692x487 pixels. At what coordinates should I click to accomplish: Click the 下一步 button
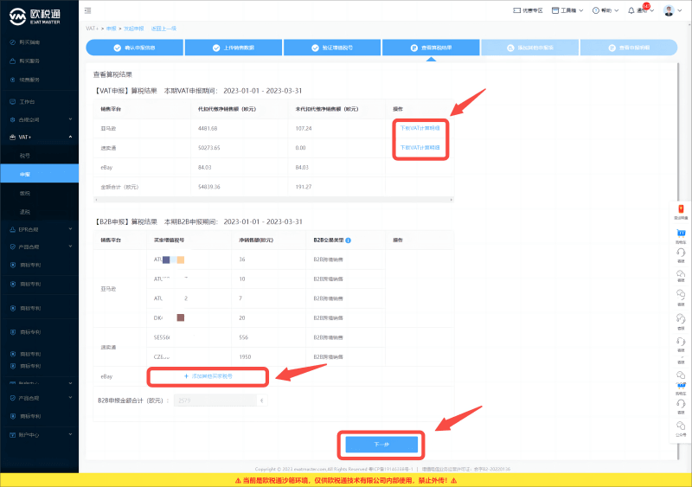click(381, 445)
